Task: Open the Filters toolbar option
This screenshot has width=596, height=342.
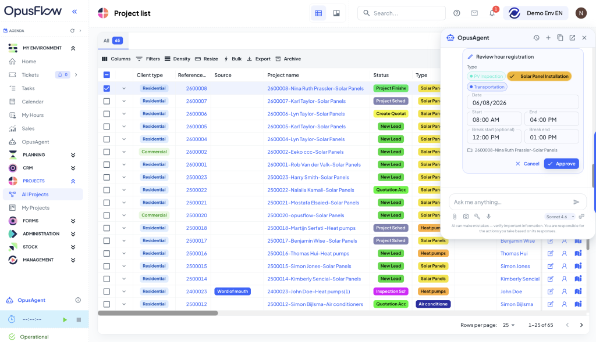Action: [x=148, y=59]
